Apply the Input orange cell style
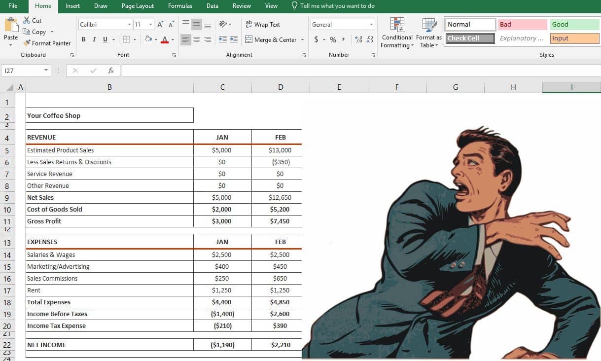Image resolution: width=601 pixels, height=361 pixels. [575, 38]
